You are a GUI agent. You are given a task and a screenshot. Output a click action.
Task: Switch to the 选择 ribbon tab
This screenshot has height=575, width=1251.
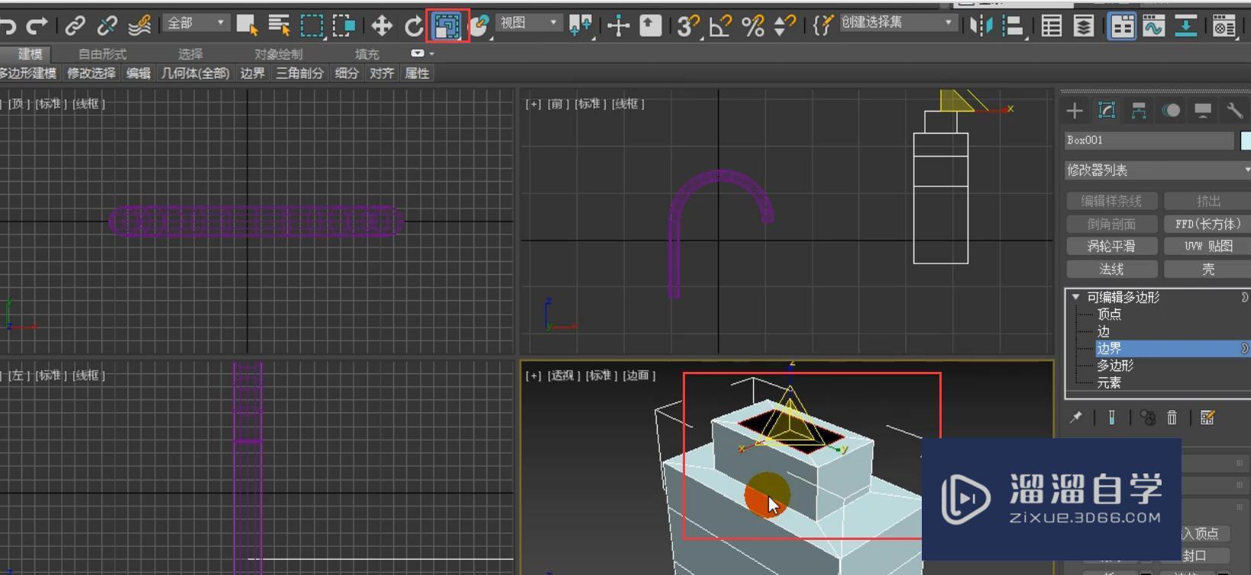tap(190, 54)
